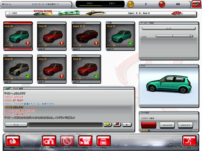Screen dimensions: 202x151
Task: Click the デイビー tab in top bar
Action: pos(90,3)
